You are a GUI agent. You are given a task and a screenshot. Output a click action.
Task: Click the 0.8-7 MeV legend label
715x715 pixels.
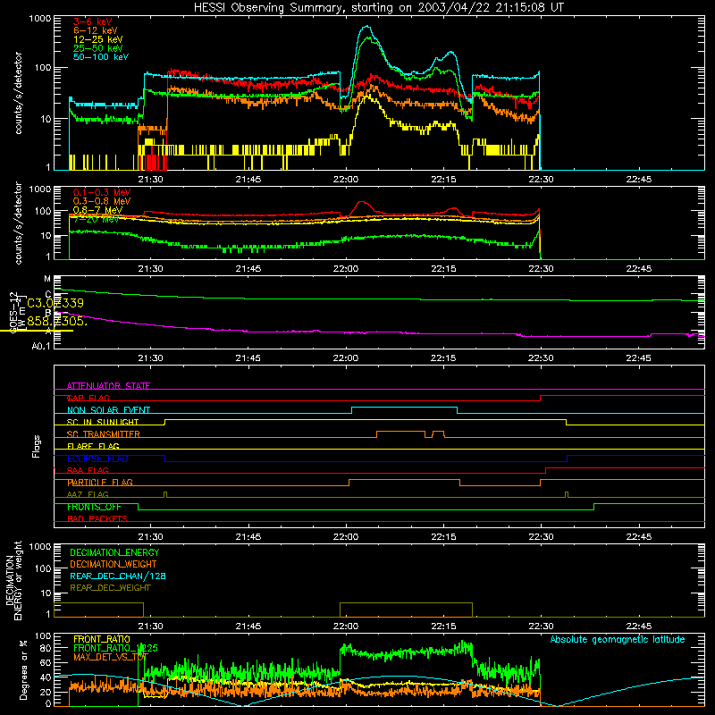click(98, 210)
